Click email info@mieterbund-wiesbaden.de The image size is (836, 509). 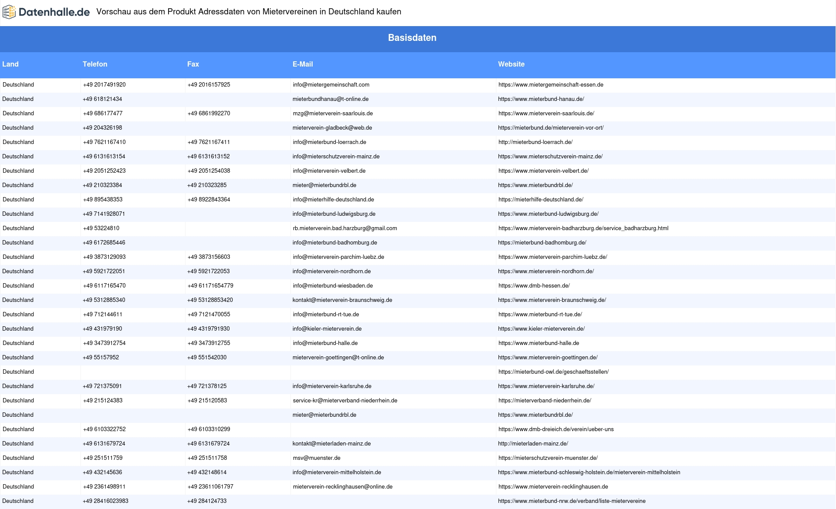click(333, 286)
